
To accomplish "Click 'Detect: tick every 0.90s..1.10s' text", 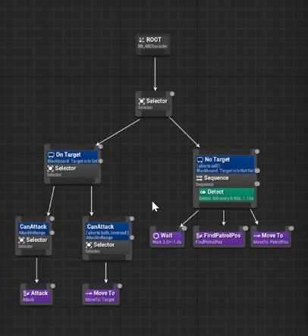I will pos(226,199).
